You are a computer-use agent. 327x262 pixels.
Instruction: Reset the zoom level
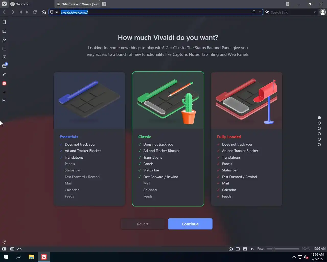[x=261, y=249]
